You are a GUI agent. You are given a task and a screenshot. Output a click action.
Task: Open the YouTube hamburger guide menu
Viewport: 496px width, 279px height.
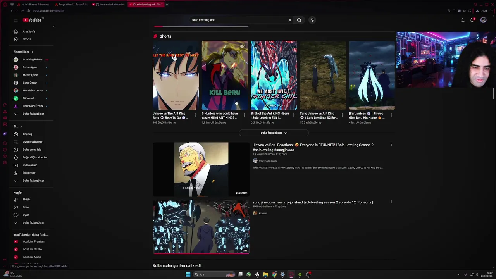[x=16, y=20]
